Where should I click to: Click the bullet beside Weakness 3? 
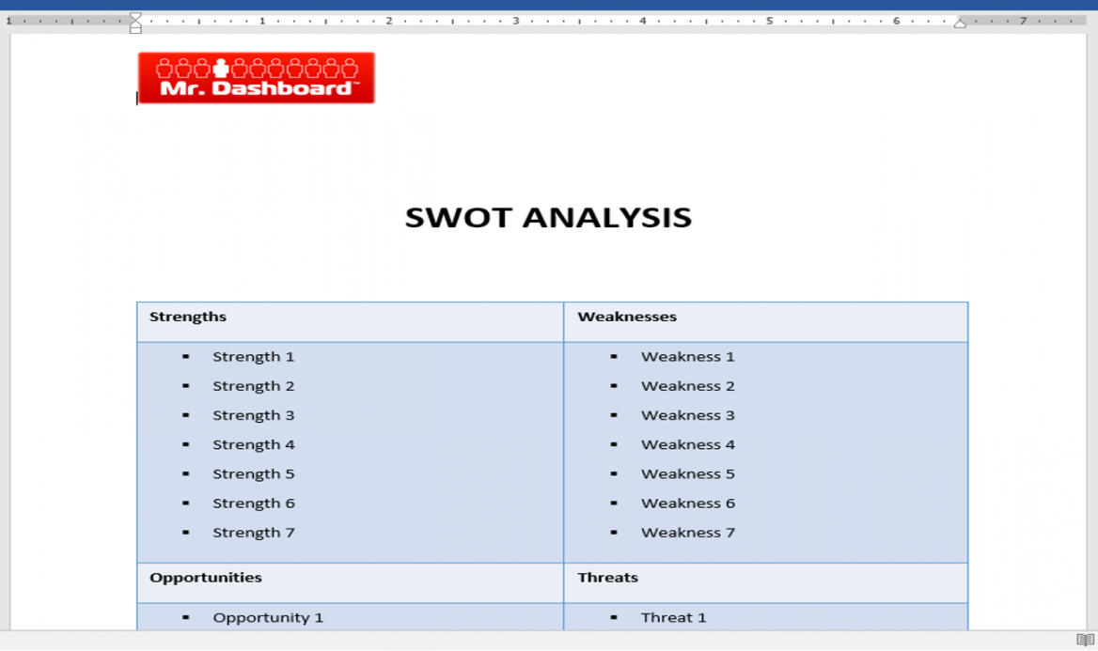tap(614, 415)
